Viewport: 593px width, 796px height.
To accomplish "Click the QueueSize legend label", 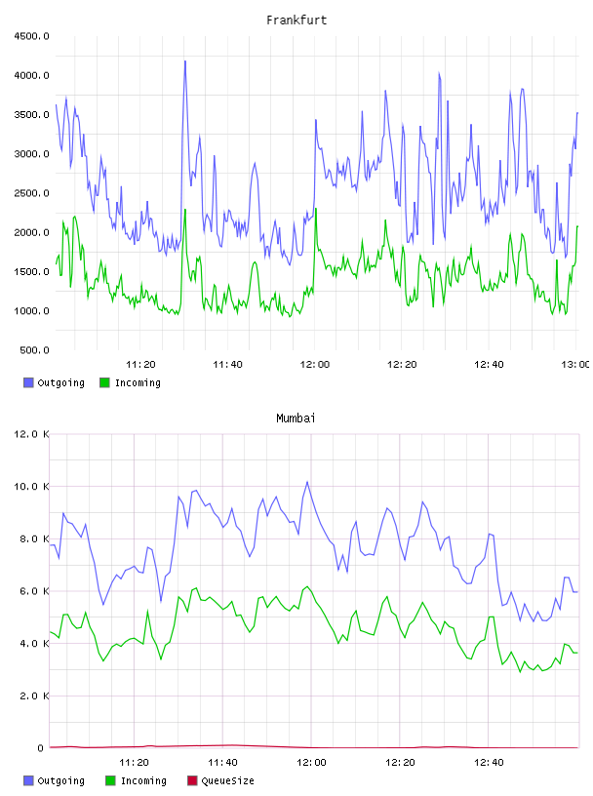I will 228,780.
